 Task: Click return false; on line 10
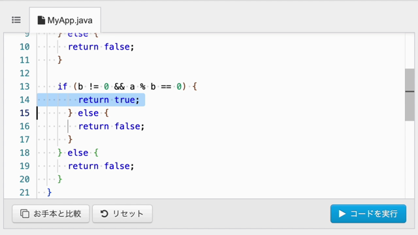point(101,47)
